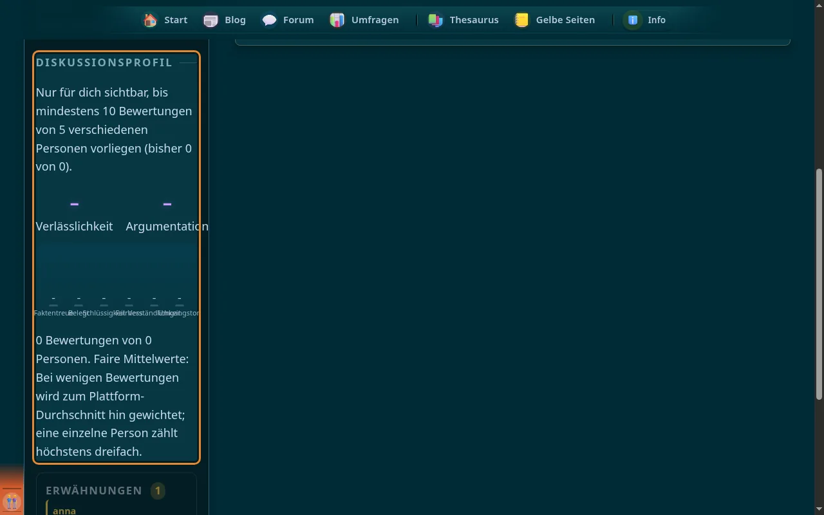The height and width of the screenshot is (515, 824).
Task: Click the Verlässlichkeit gauge indicator
Action: tap(74, 204)
